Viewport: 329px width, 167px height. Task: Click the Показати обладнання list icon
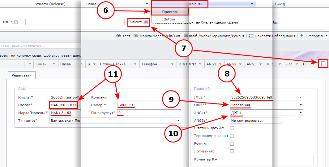[251, 36]
